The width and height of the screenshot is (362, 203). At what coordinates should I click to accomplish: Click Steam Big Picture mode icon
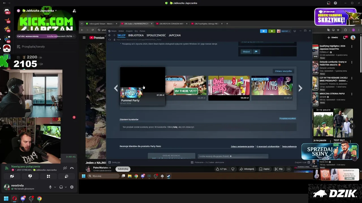[295, 31]
